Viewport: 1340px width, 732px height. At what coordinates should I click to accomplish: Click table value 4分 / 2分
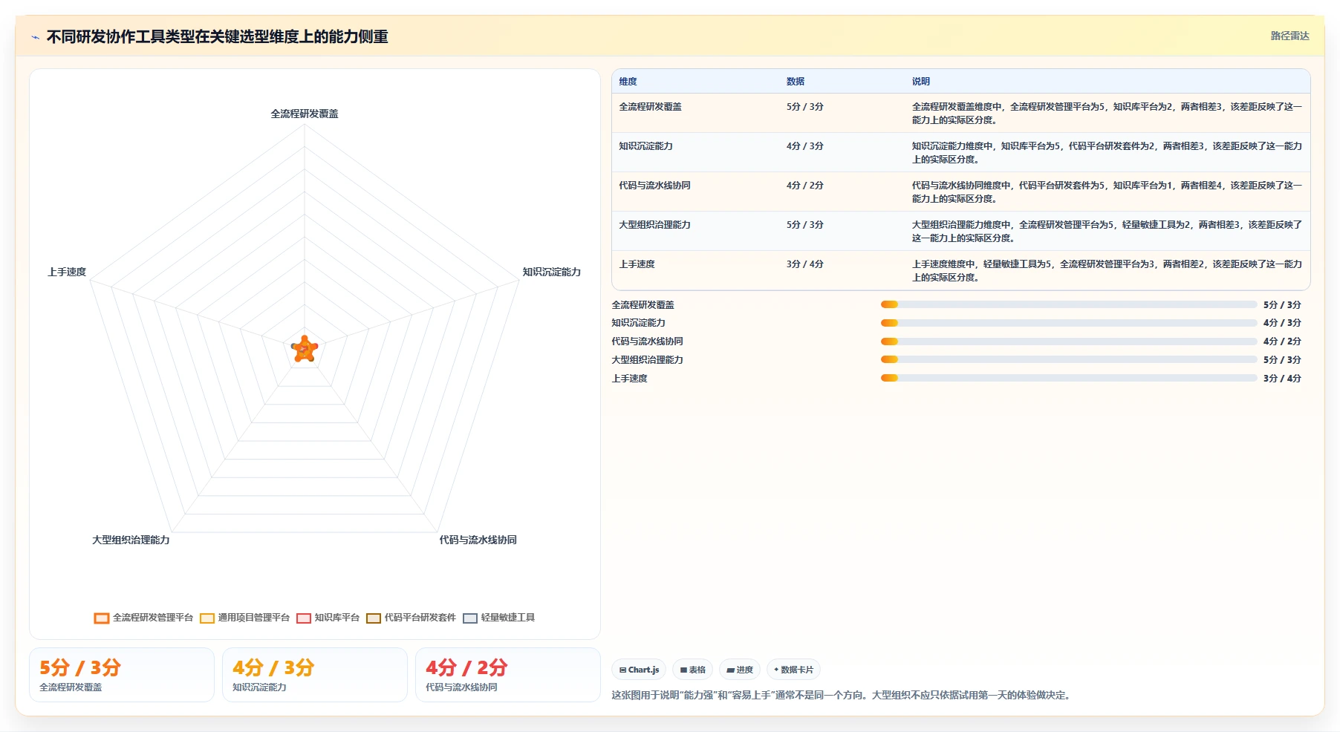click(x=804, y=186)
